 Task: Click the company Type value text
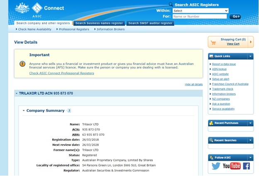pyautogui.click(x=117, y=160)
